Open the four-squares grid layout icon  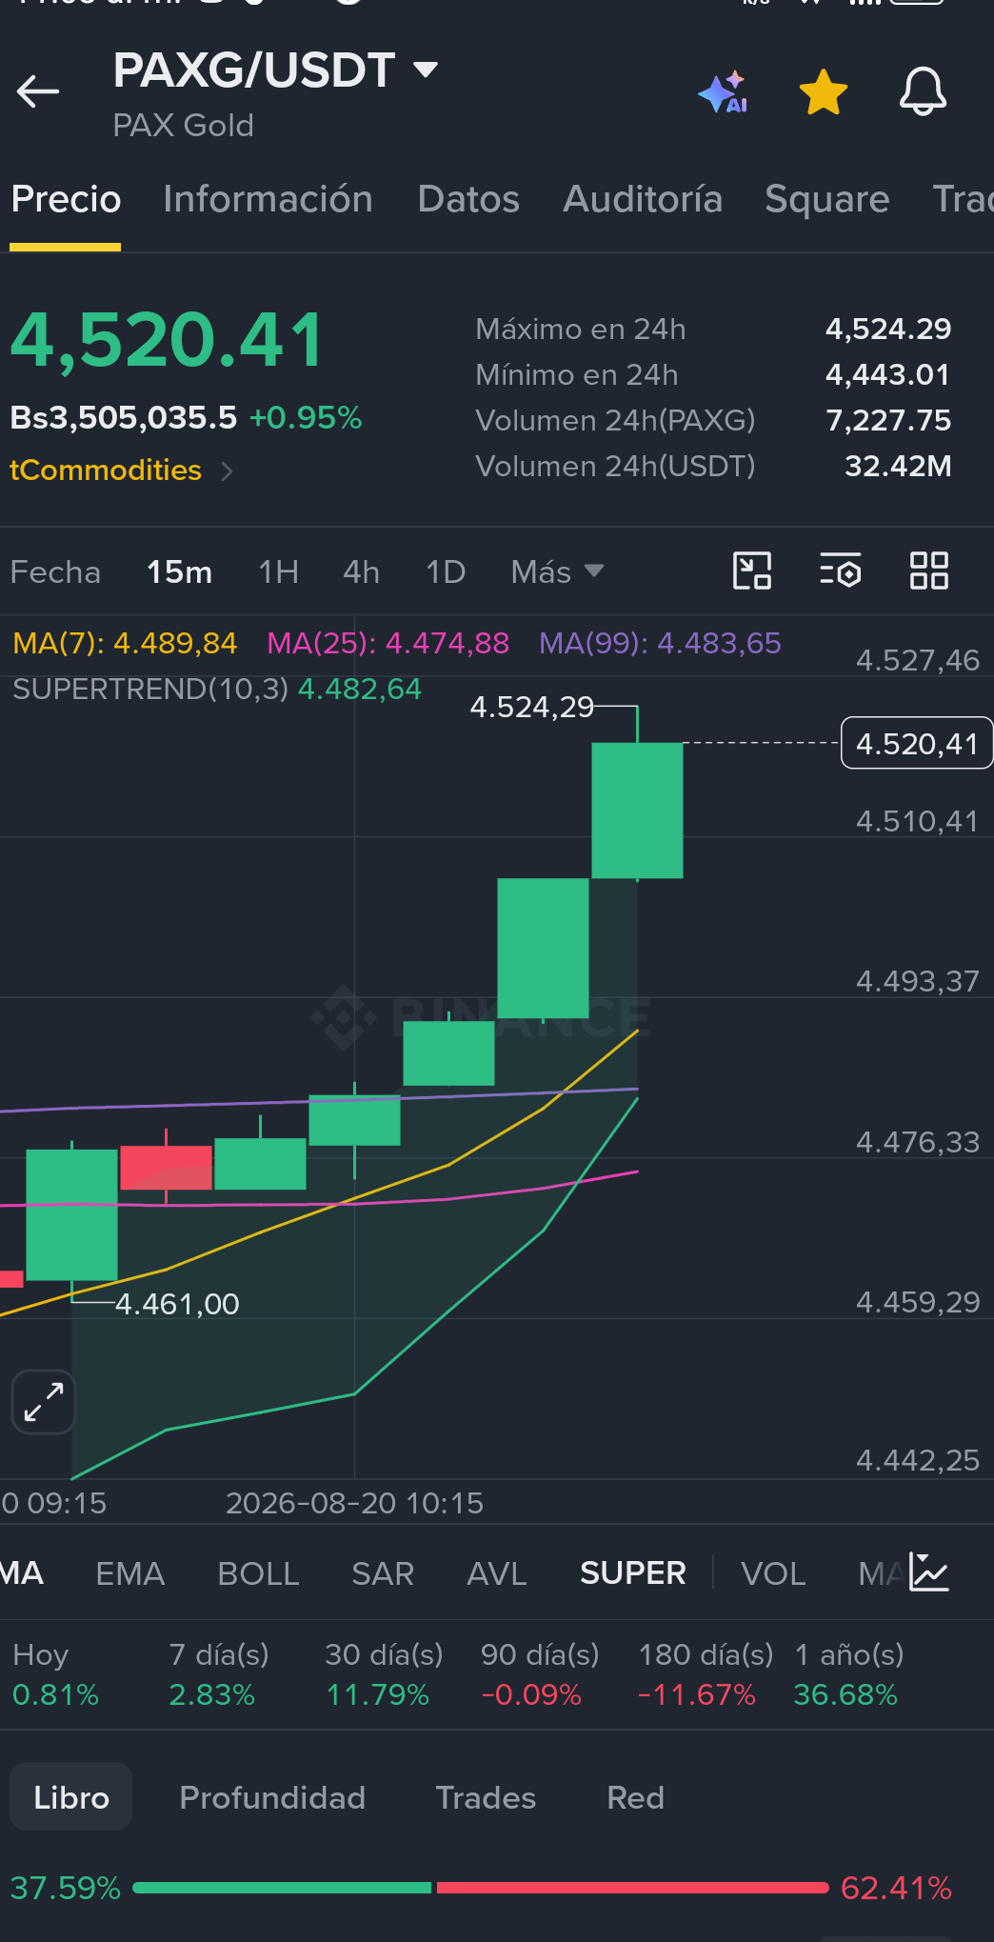[929, 571]
